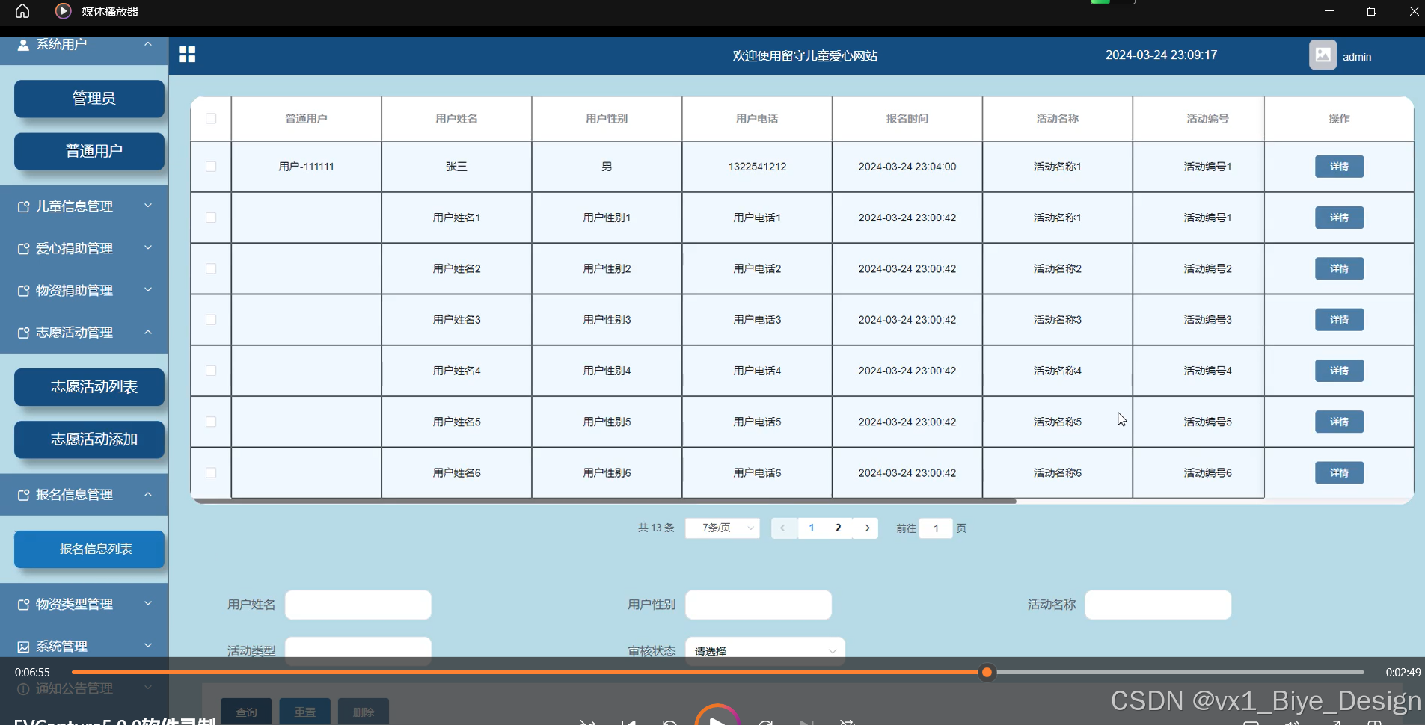The height and width of the screenshot is (725, 1425).
Task: Focus the 活动名称 search field
Action: point(1158,605)
